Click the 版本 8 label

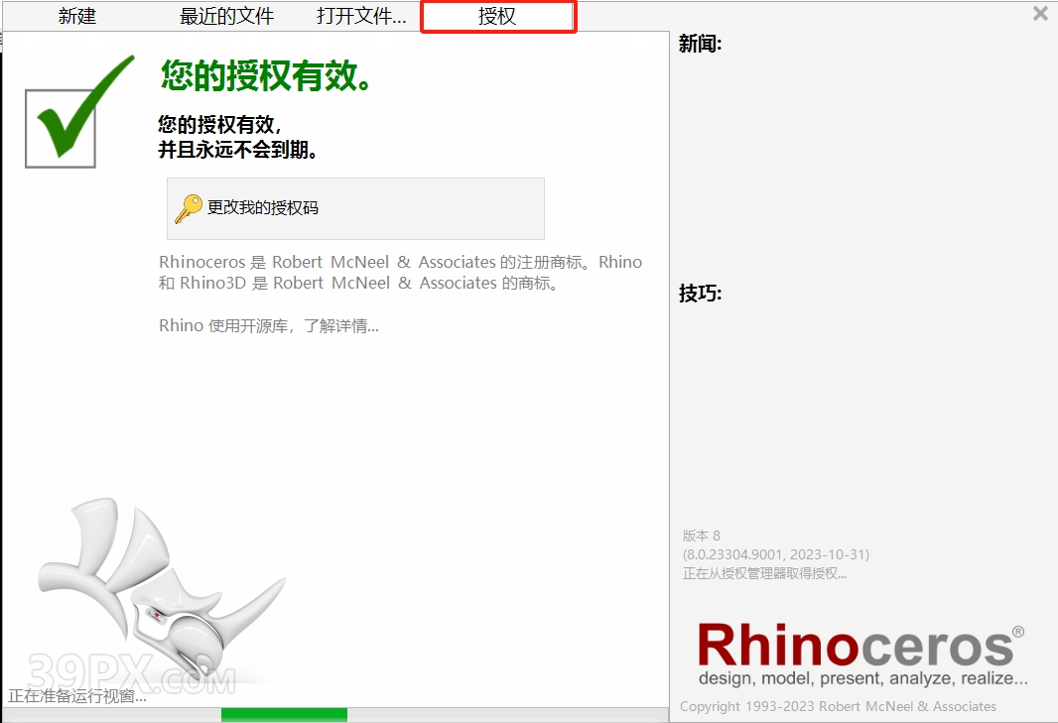coord(701,536)
